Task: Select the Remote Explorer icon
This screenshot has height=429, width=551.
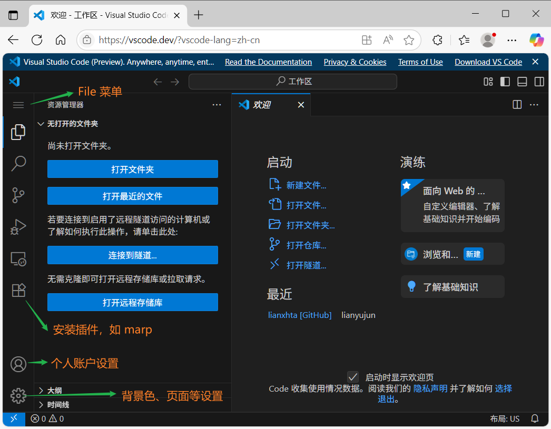Action: [x=18, y=258]
